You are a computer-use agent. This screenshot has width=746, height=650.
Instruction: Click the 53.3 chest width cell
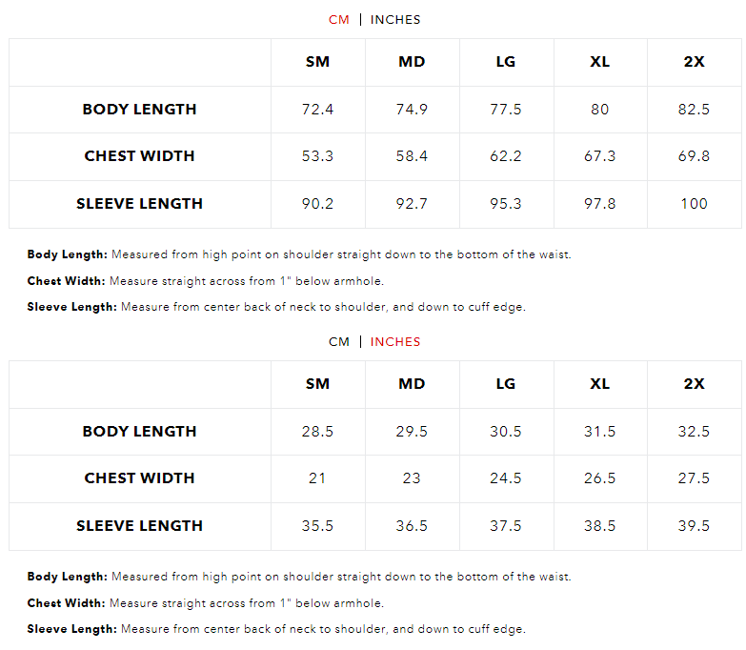pos(317,156)
